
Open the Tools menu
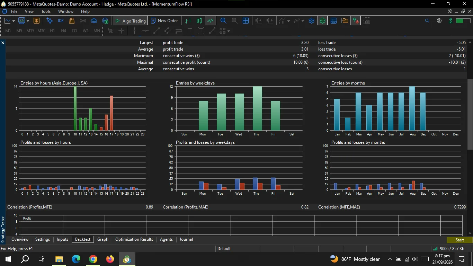(46, 11)
